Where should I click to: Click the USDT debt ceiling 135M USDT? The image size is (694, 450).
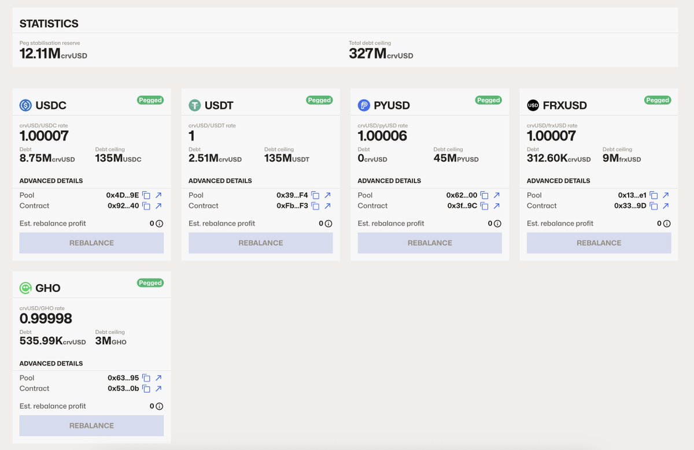coord(287,158)
